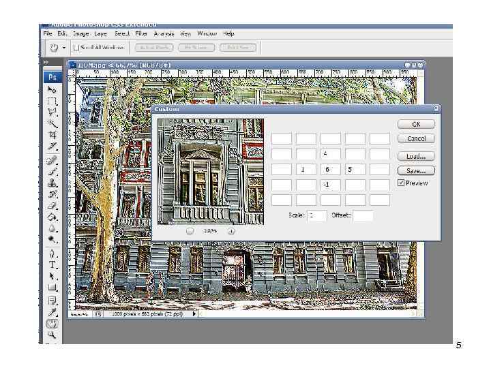Select the Pen tool

(x=52, y=254)
